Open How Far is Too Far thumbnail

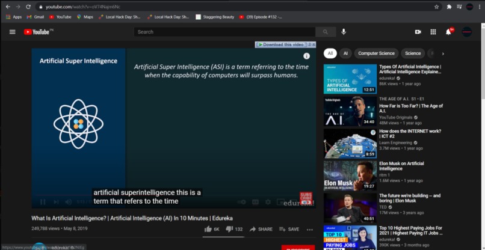[x=350, y=111]
